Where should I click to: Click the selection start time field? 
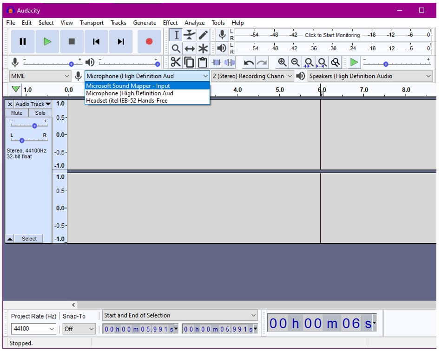click(140, 329)
